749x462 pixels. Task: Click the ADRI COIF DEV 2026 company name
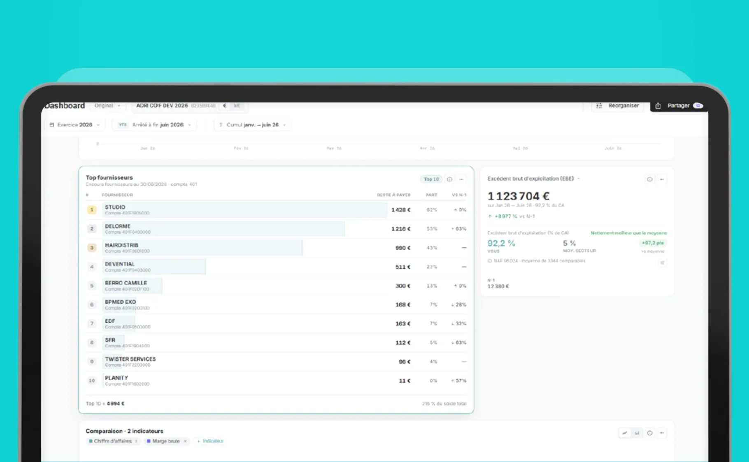point(162,106)
